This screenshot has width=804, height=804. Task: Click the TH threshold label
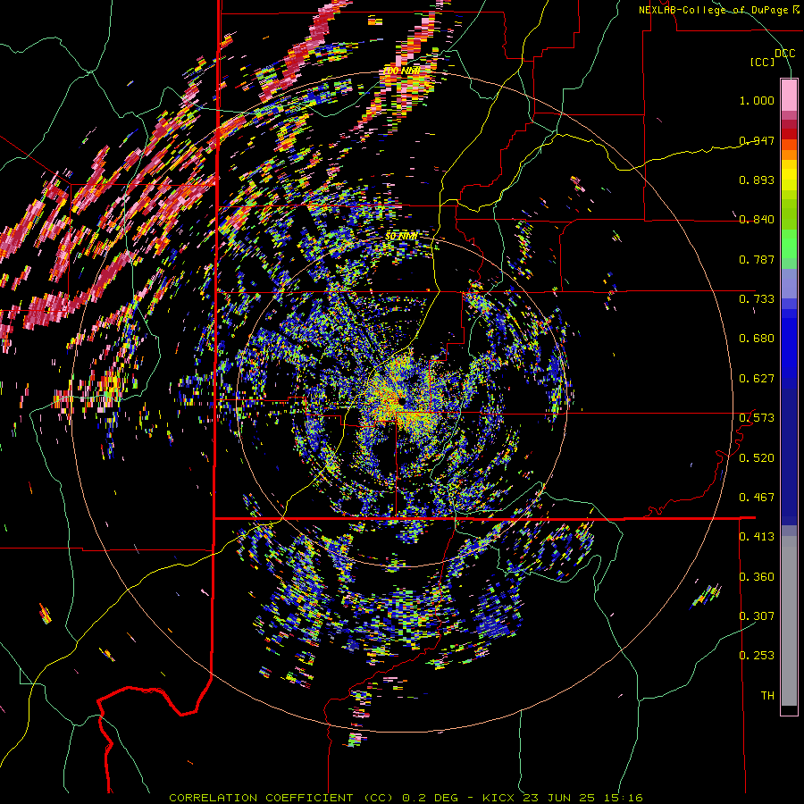[767, 695]
